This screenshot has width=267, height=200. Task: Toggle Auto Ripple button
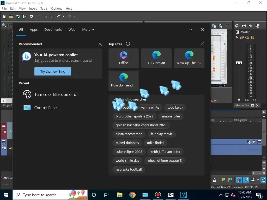[x=253, y=180]
